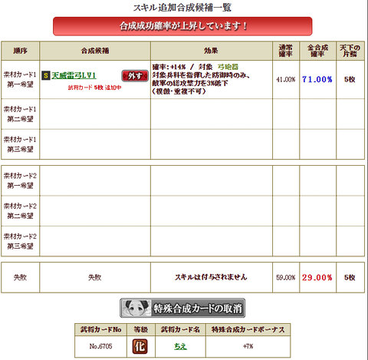Click the 順序 column header
The image size is (368, 360).
click(x=20, y=51)
